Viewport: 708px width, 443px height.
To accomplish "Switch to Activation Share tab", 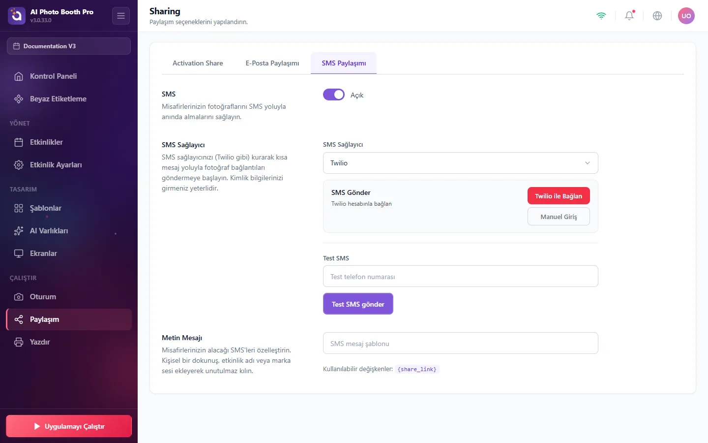I will click(x=198, y=63).
